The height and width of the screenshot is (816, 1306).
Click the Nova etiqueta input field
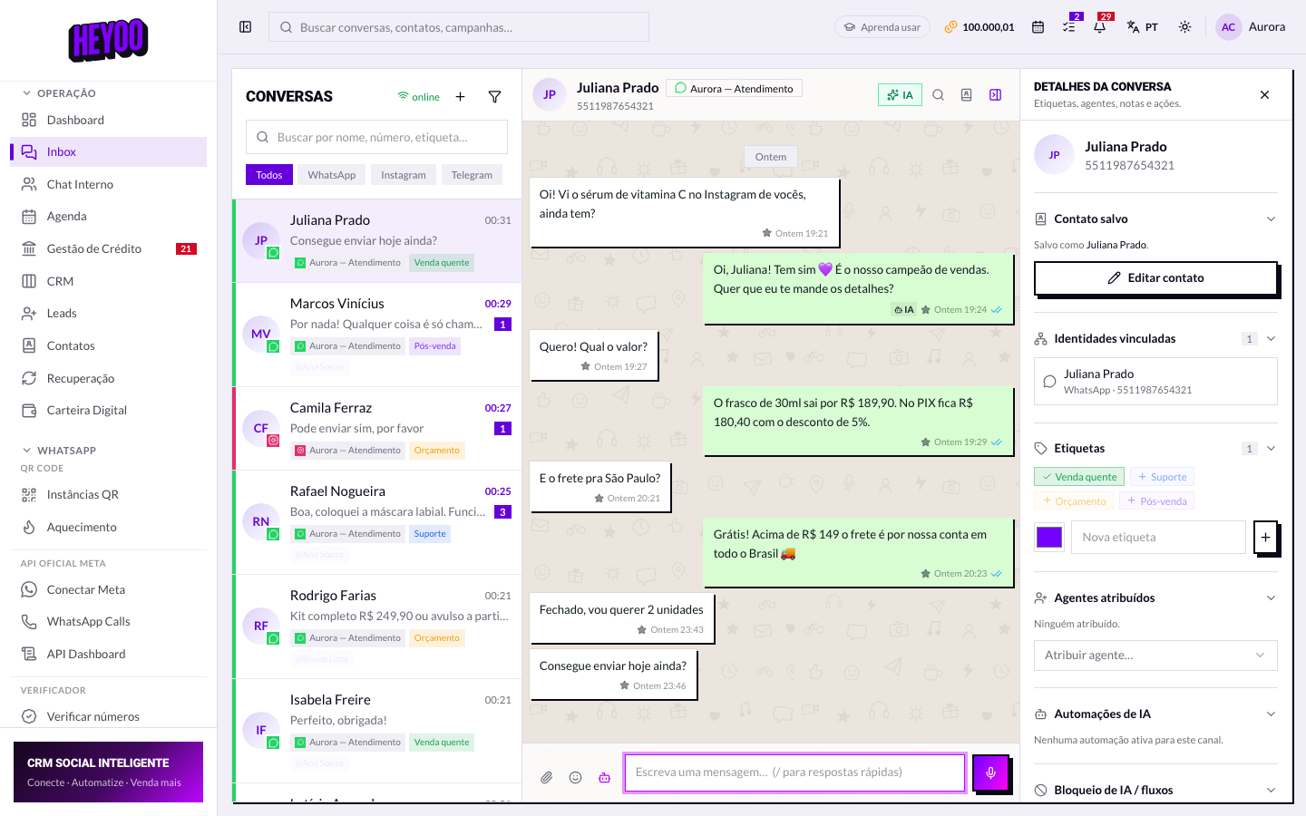[1158, 537]
